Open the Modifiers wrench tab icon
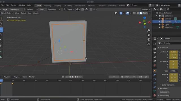This screenshot has width=181, height=101. click(155, 75)
